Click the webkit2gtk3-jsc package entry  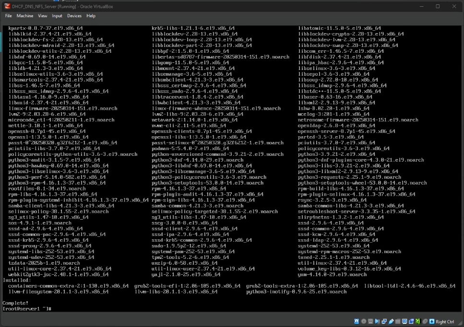click(x=59, y=274)
